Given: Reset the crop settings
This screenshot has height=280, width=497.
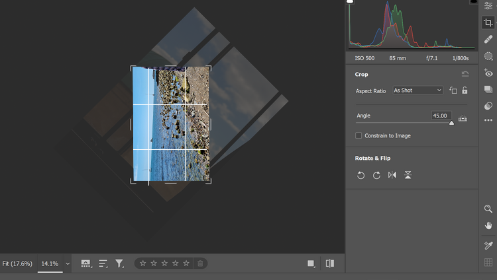Looking at the screenshot, I should (465, 75).
